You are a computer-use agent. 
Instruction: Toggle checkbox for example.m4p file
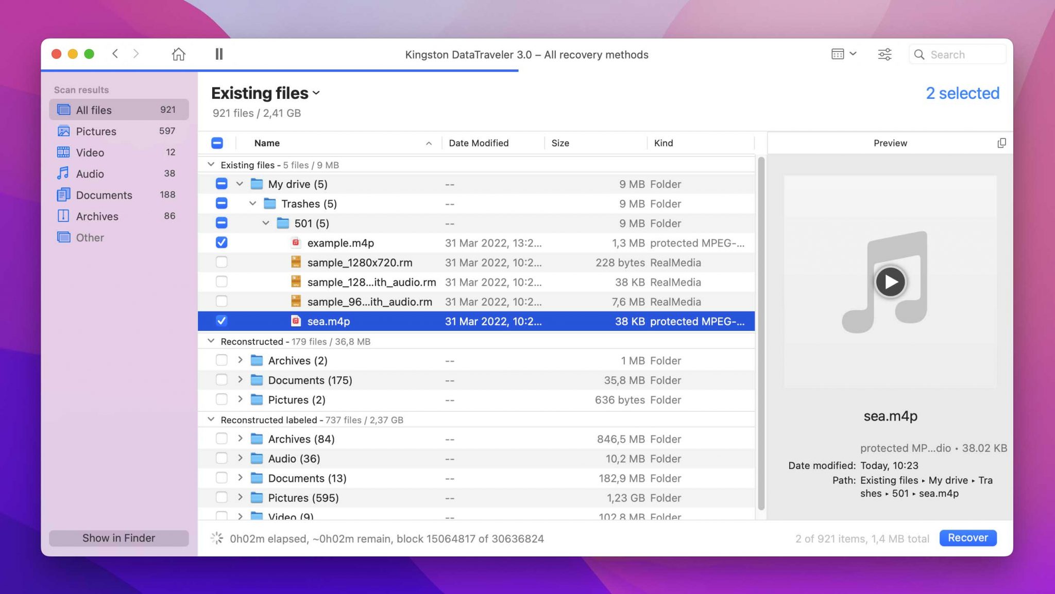coord(221,242)
